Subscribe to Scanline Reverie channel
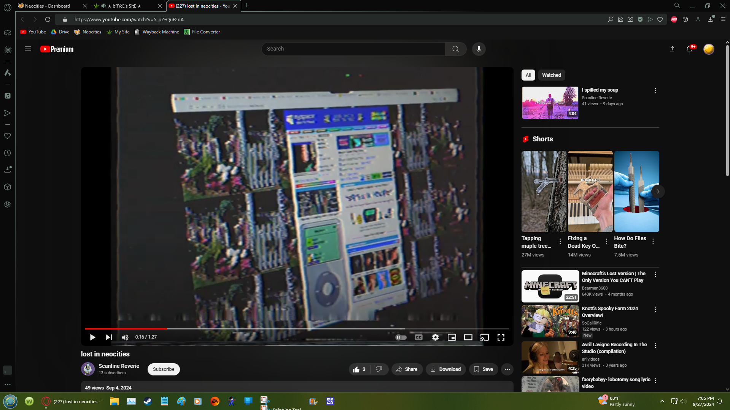 pyautogui.click(x=164, y=369)
